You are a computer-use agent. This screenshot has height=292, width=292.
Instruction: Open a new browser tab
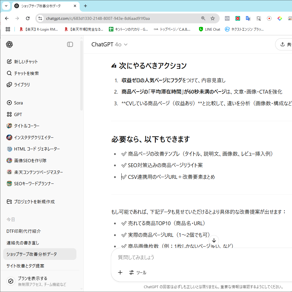tap(85, 6)
